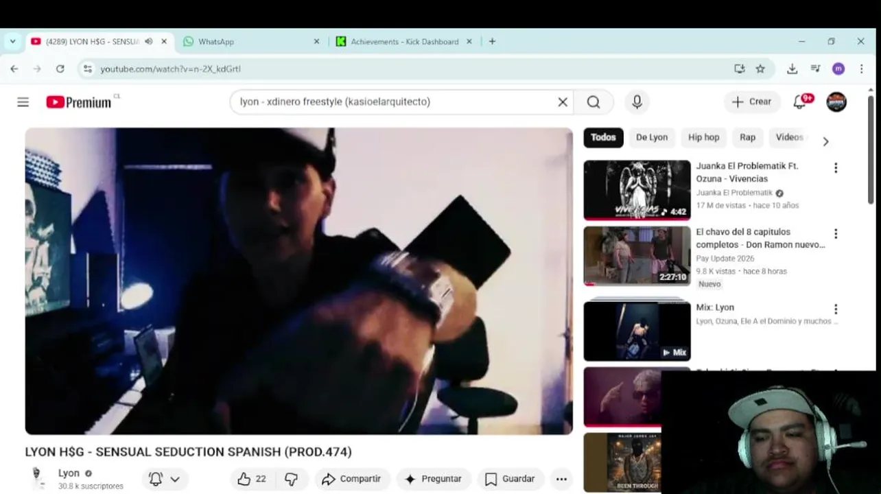The width and height of the screenshot is (881, 494).
Task: Open the YouTube account avatar menu
Action: [836, 102]
